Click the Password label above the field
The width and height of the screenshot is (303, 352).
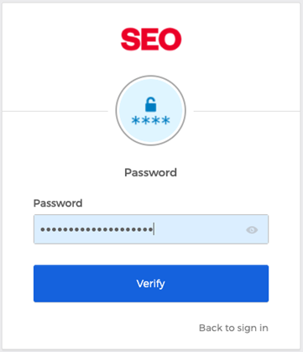pyautogui.click(x=58, y=203)
